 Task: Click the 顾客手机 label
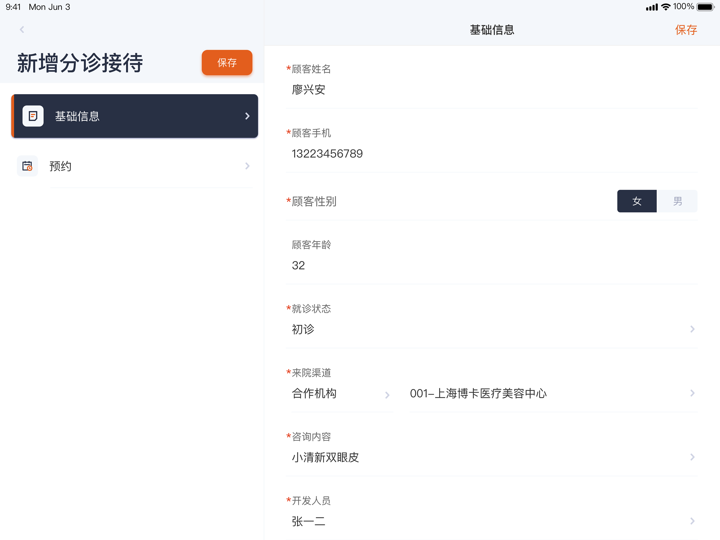point(311,133)
